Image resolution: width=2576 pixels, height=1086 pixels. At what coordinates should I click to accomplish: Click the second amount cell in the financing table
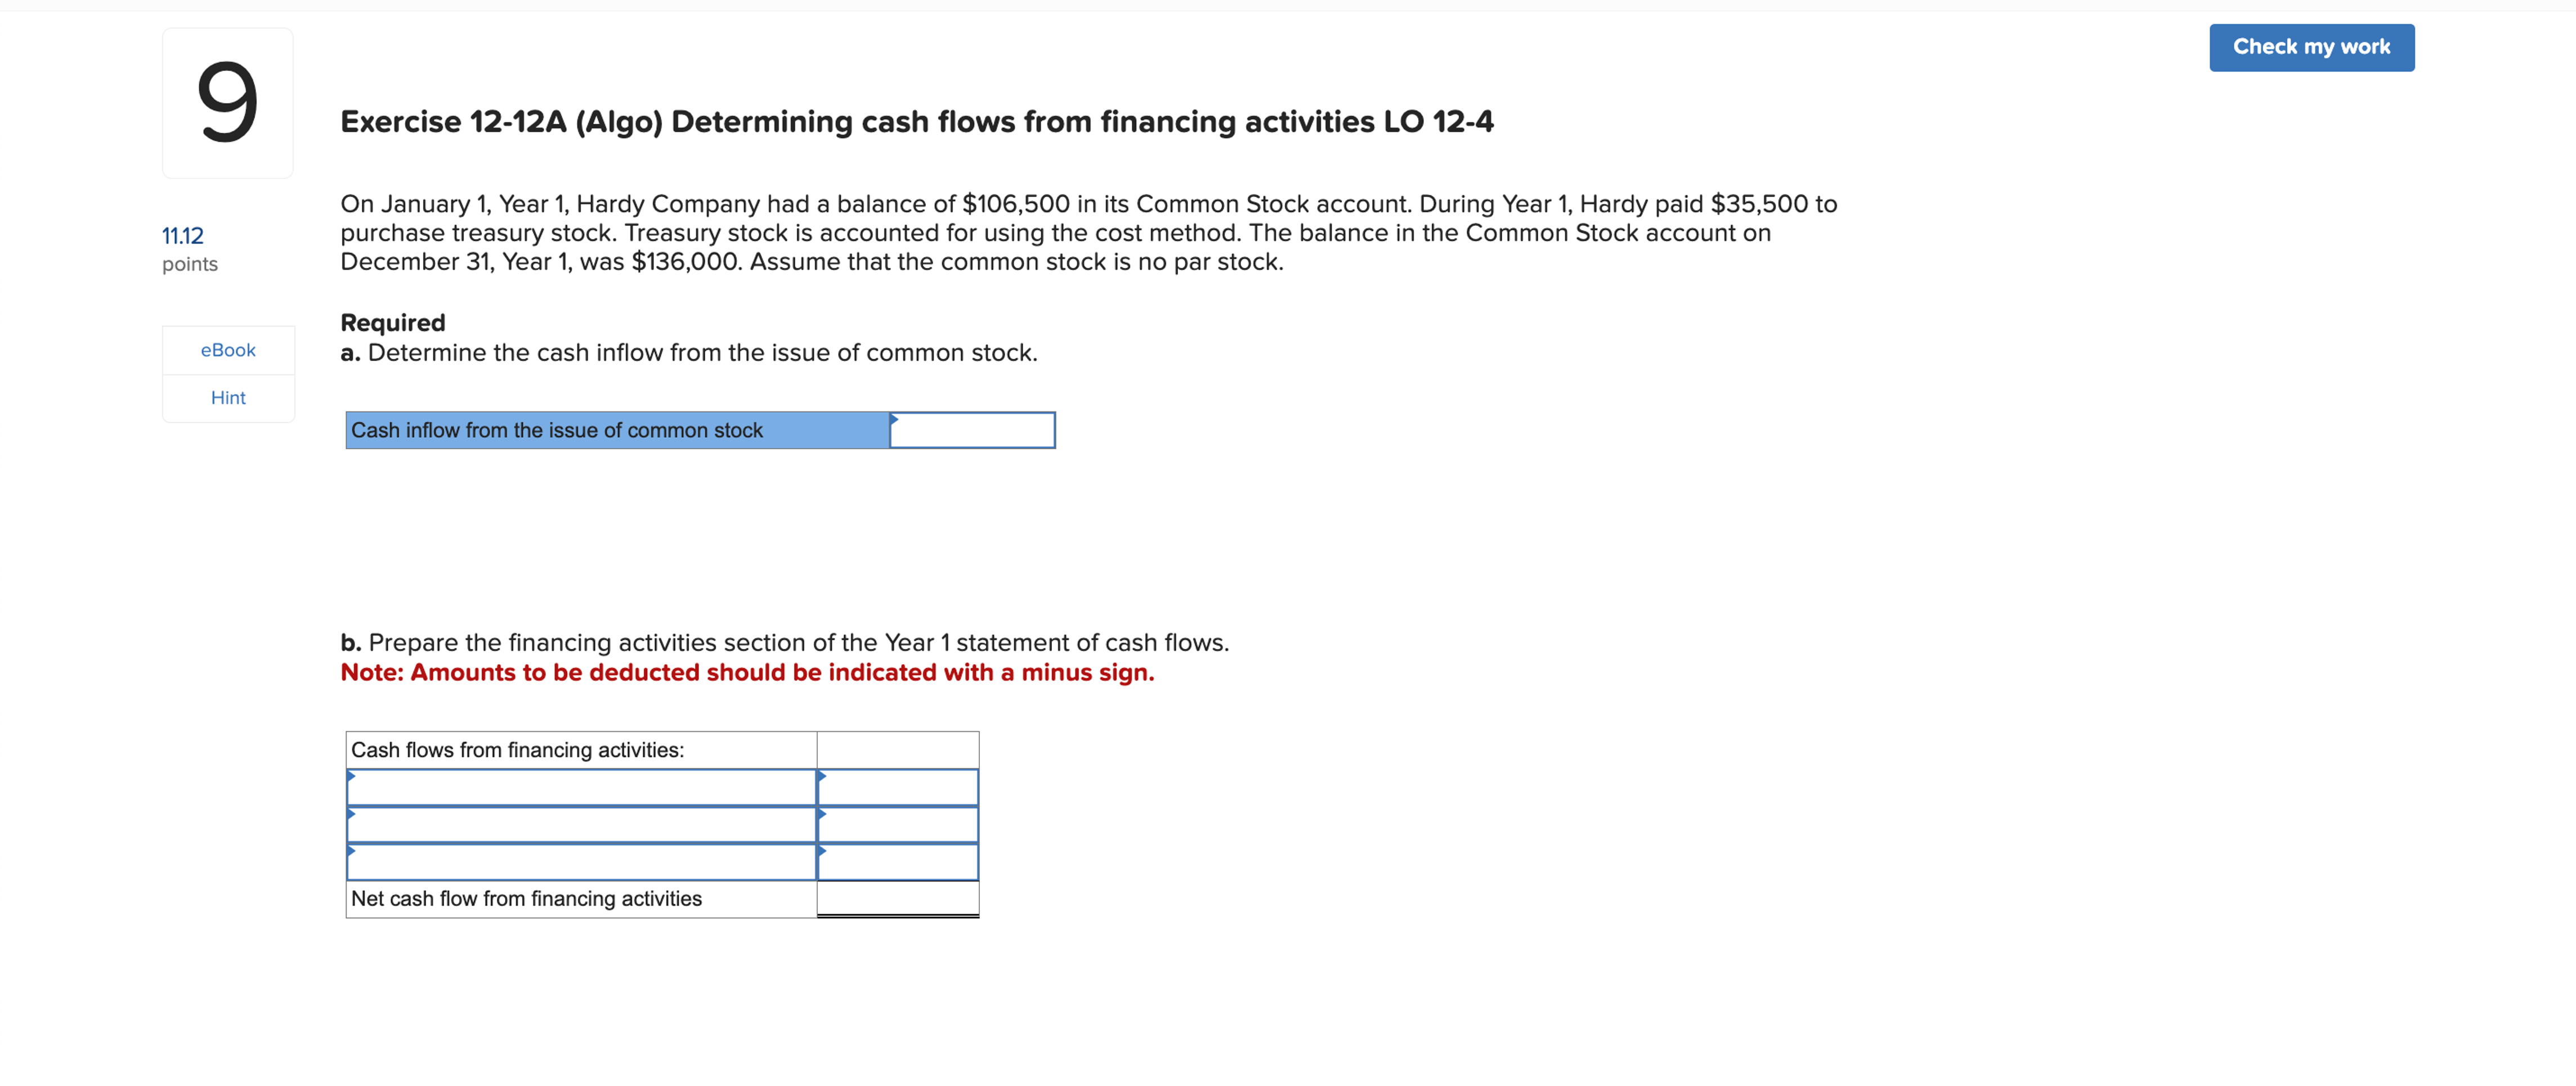click(897, 824)
